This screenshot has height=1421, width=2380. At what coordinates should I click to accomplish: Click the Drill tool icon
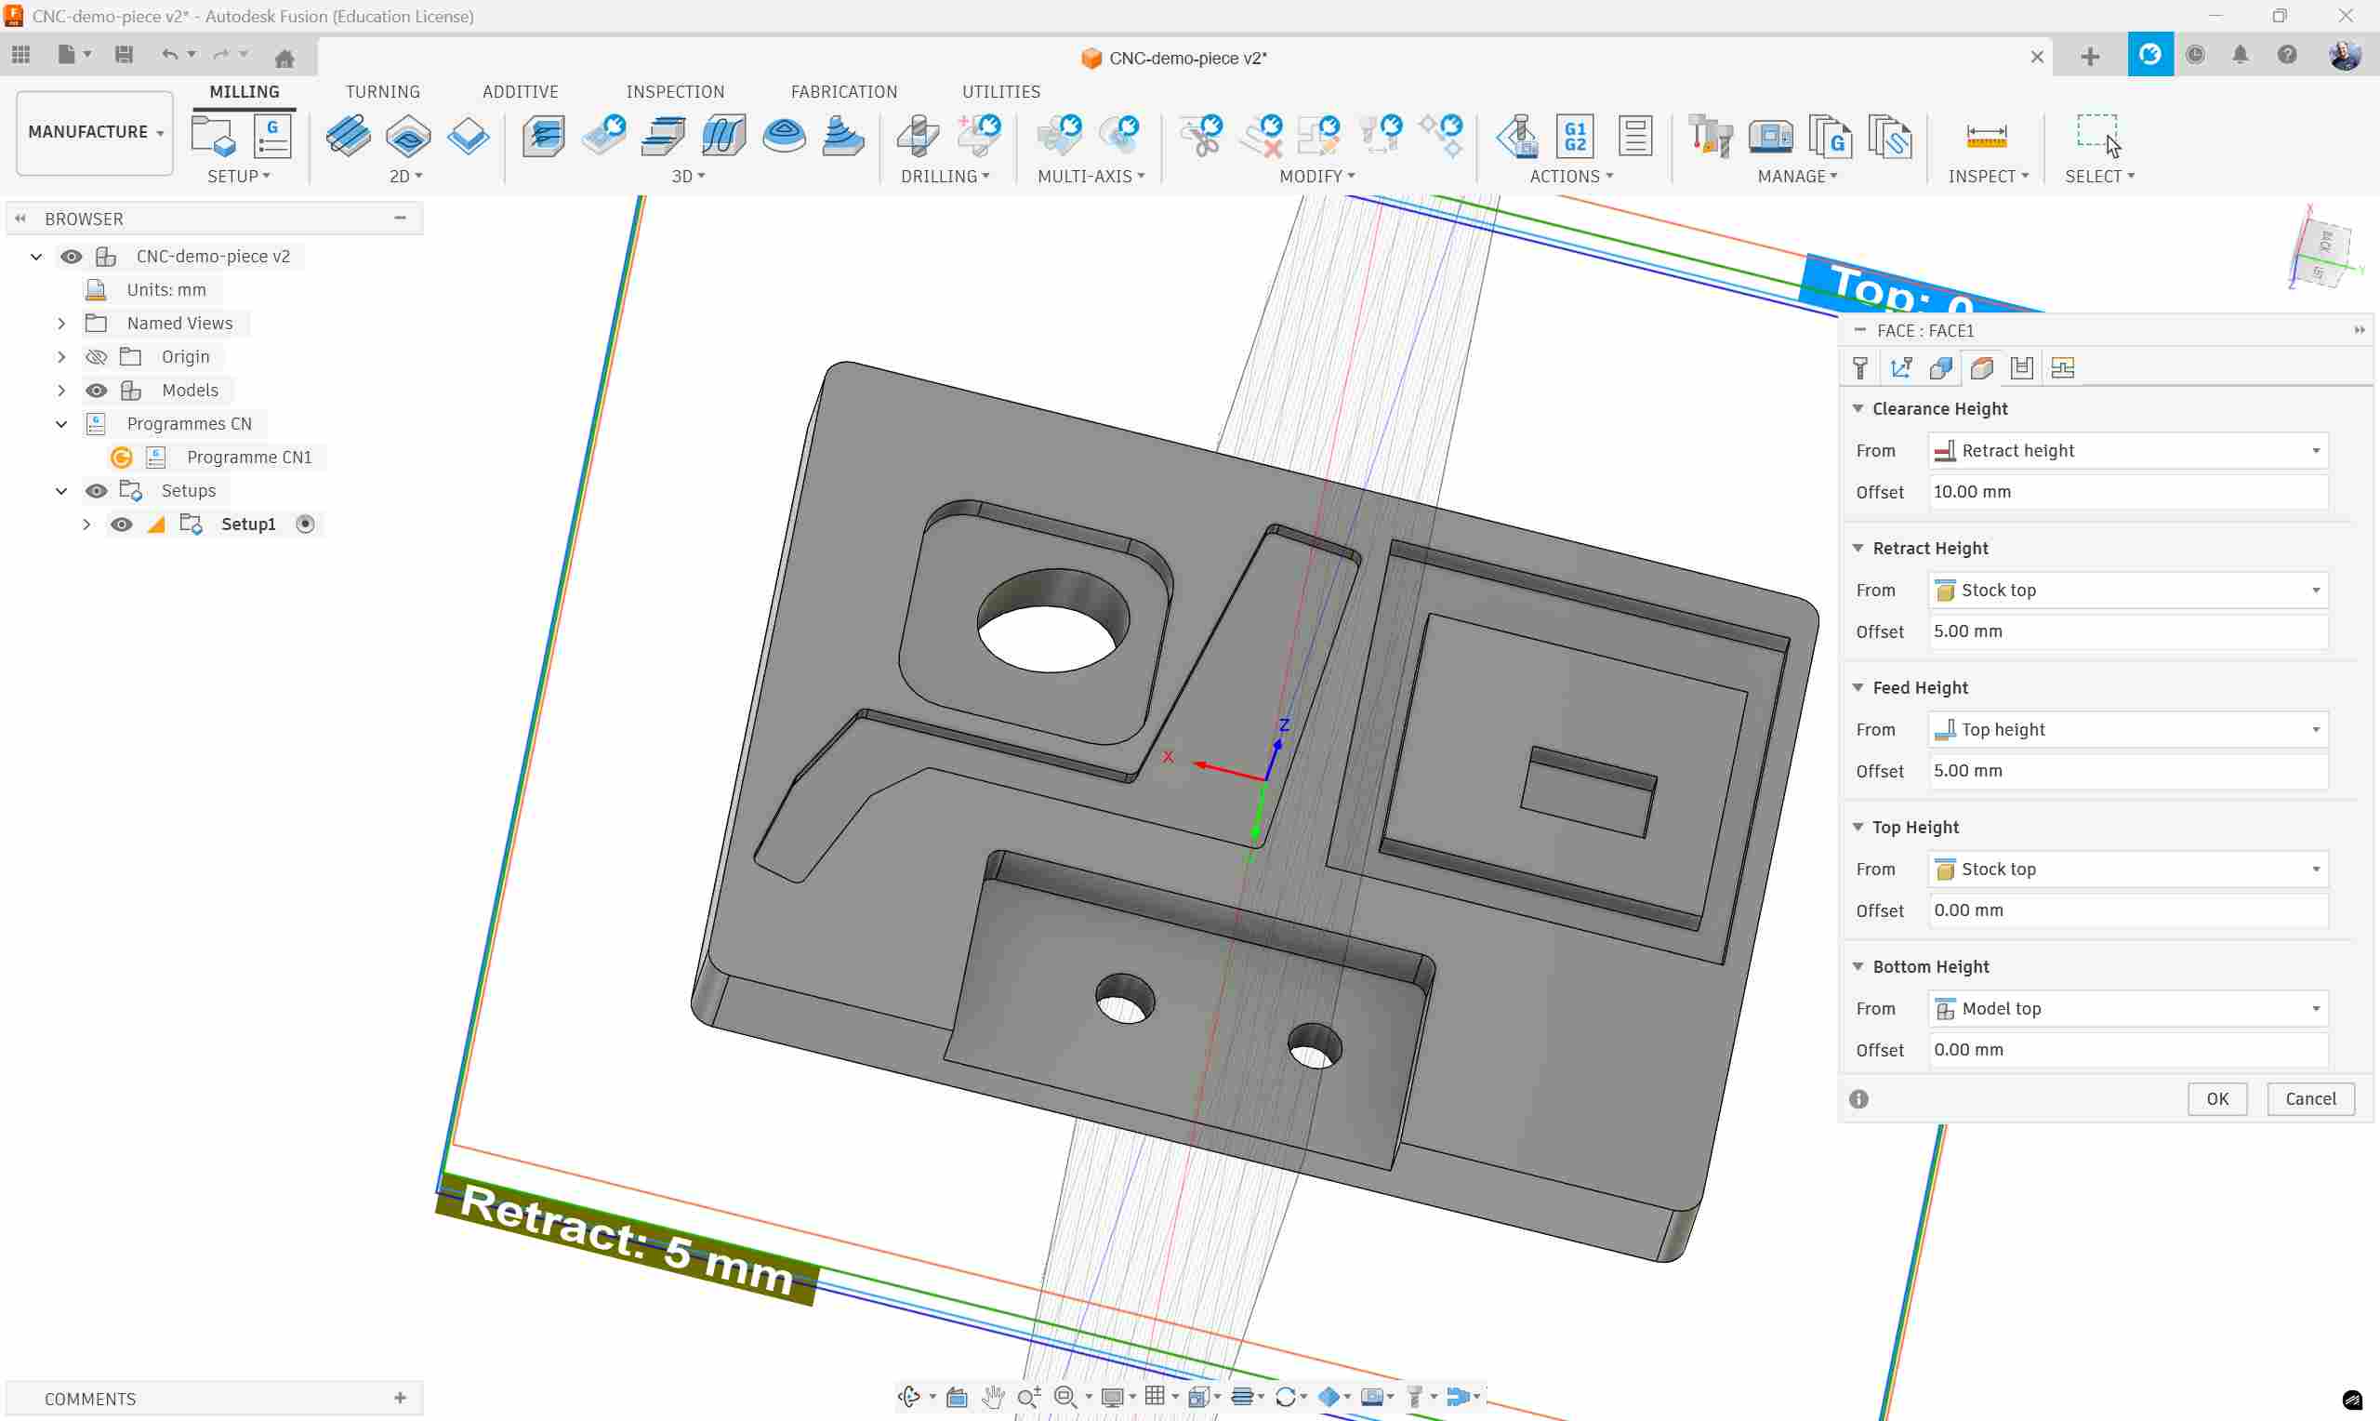(918, 136)
